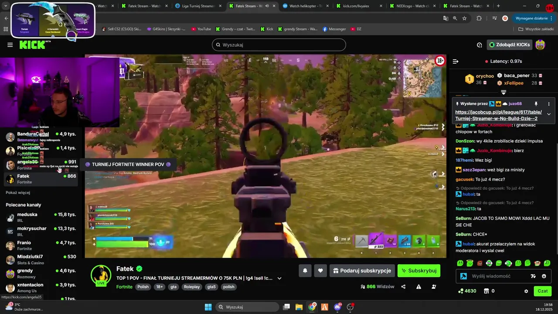Click the heart follow button

[320, 271]
